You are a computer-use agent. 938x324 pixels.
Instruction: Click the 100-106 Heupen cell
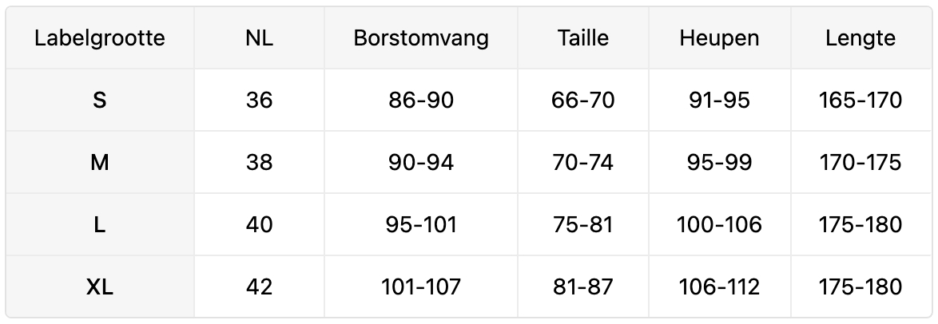coord(719,225)
